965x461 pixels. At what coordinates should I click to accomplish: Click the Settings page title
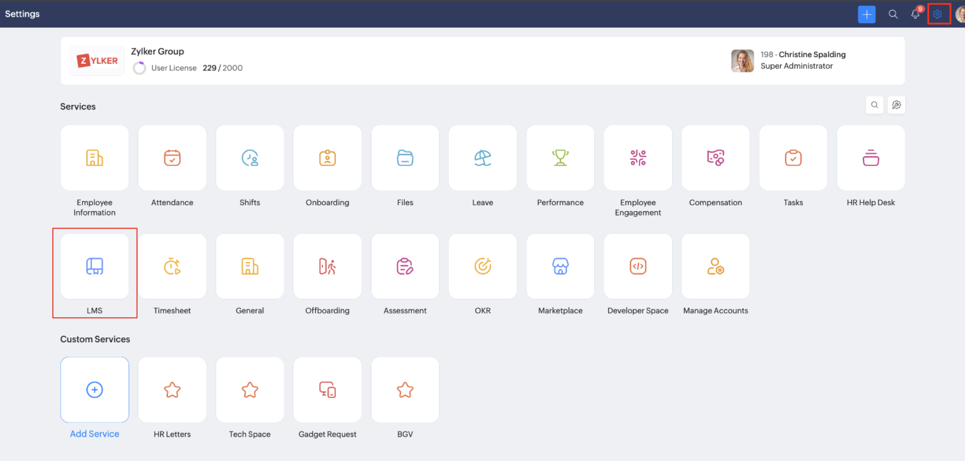(x=22, y=14)
